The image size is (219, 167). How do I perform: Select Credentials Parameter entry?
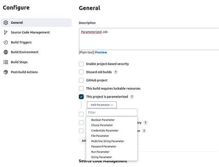(105, 130)
